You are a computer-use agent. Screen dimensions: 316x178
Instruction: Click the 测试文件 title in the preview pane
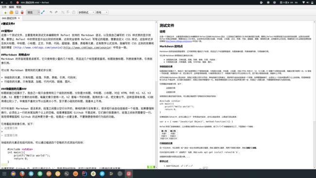[167, 26]
